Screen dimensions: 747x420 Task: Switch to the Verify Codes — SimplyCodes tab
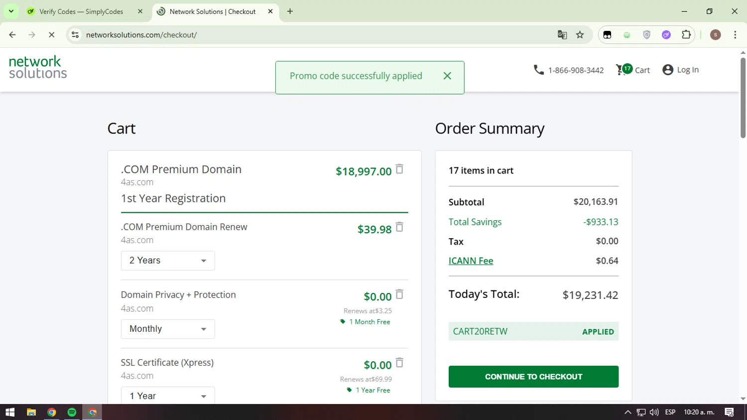click(x=81, y=11)
